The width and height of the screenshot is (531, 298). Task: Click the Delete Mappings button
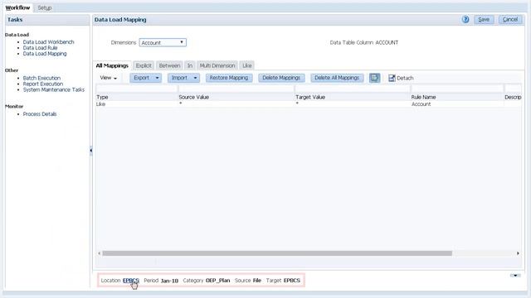tap(281, 78)
